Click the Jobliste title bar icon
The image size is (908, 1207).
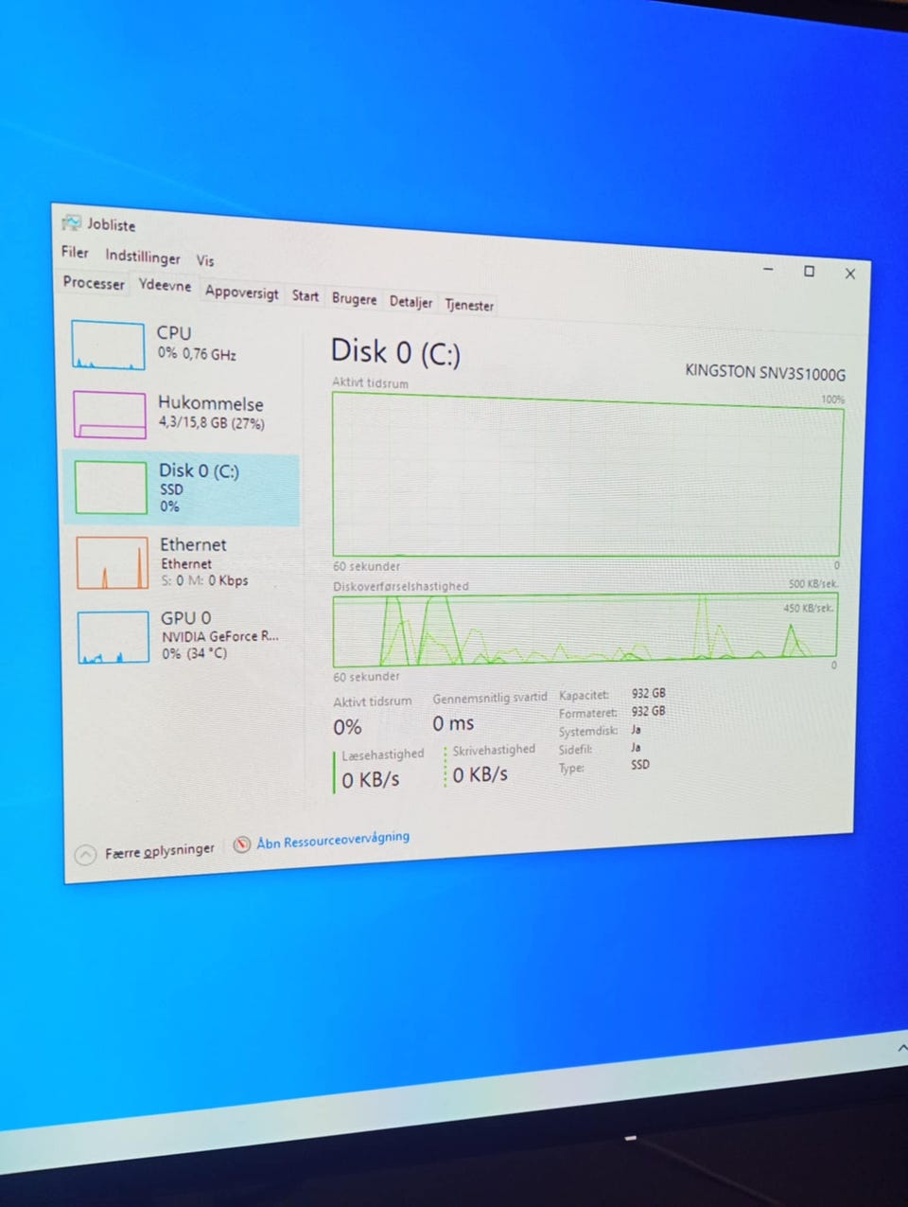tap(71, 222)
